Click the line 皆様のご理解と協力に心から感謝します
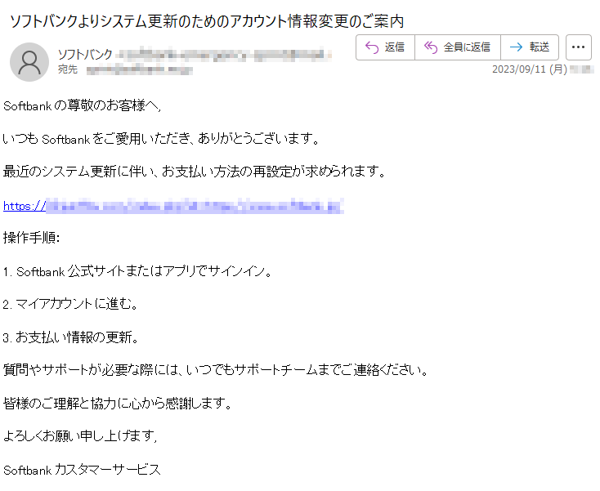Viewport: 600px width, 491px height. click(x=118, y=403)
